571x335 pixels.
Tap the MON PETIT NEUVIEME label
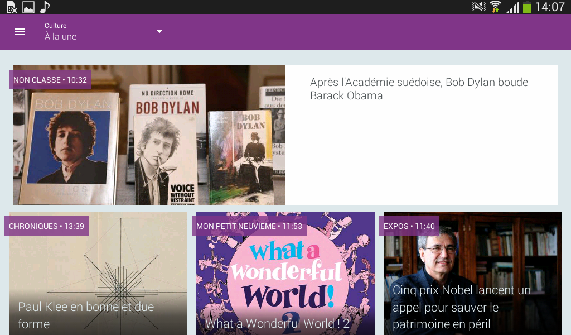click(249, 226)
